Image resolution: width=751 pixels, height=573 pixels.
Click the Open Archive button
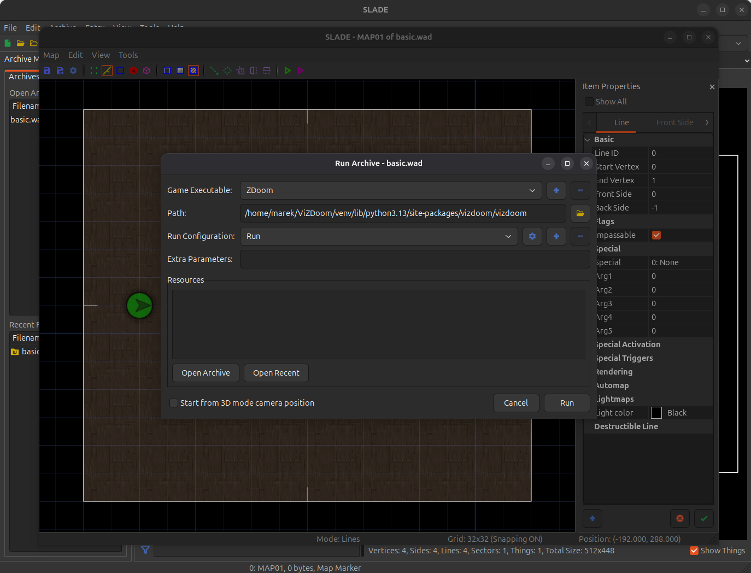pyautogui.click(x=206, y=373)
